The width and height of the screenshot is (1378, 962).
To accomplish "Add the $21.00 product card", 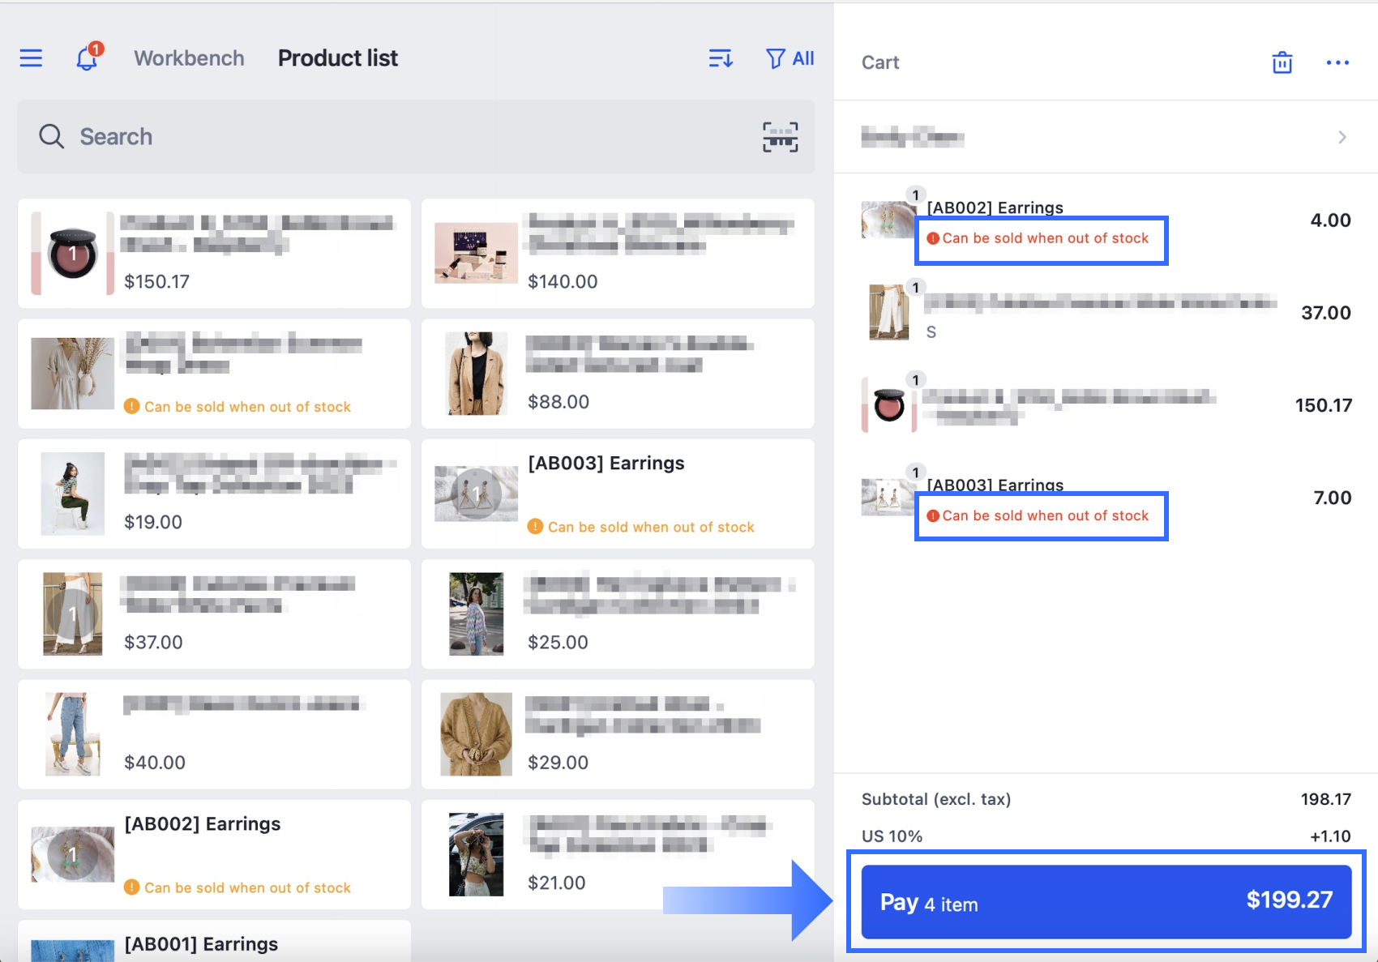I will coord(618,854).
